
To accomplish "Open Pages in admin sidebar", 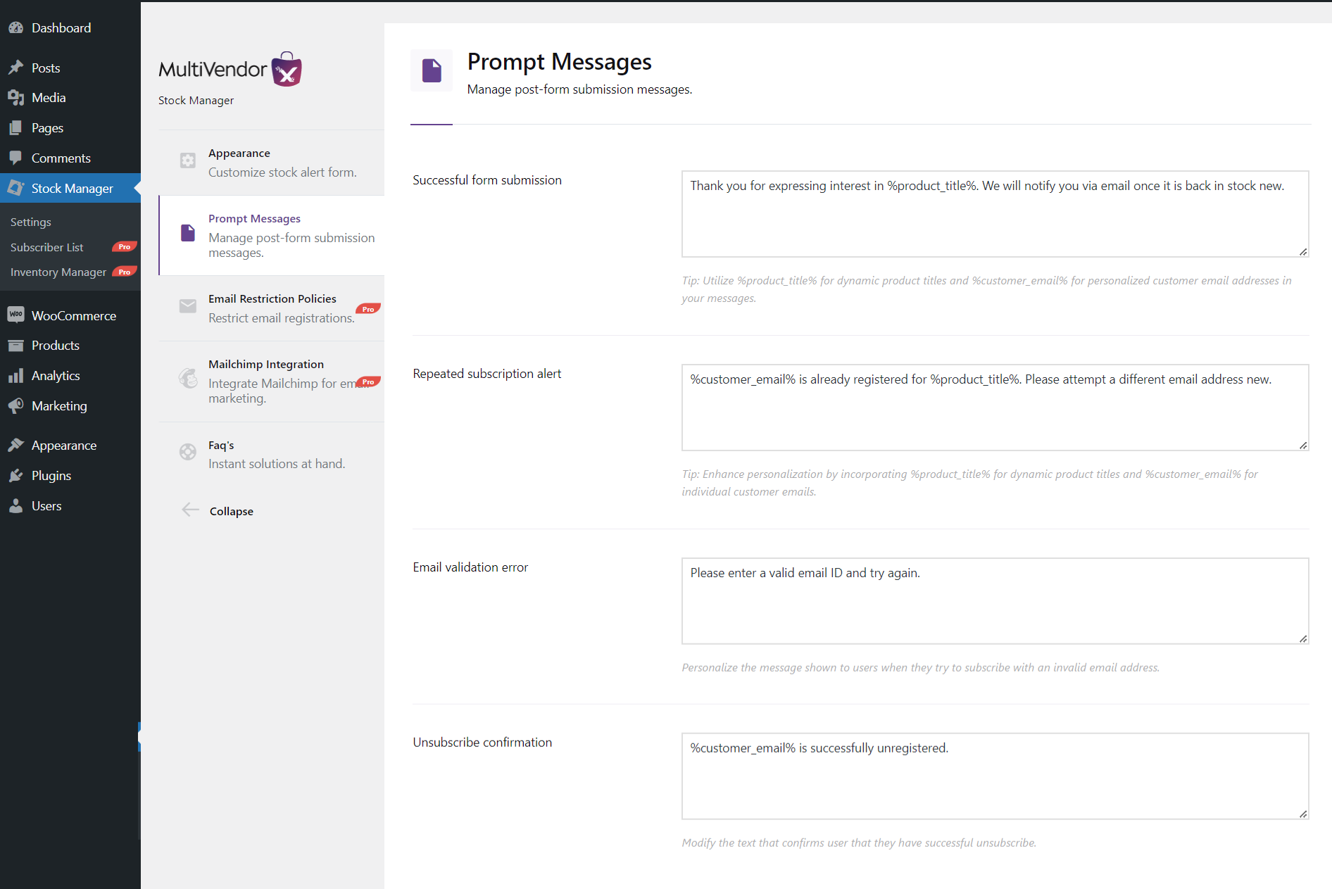I will pos(70,128).
